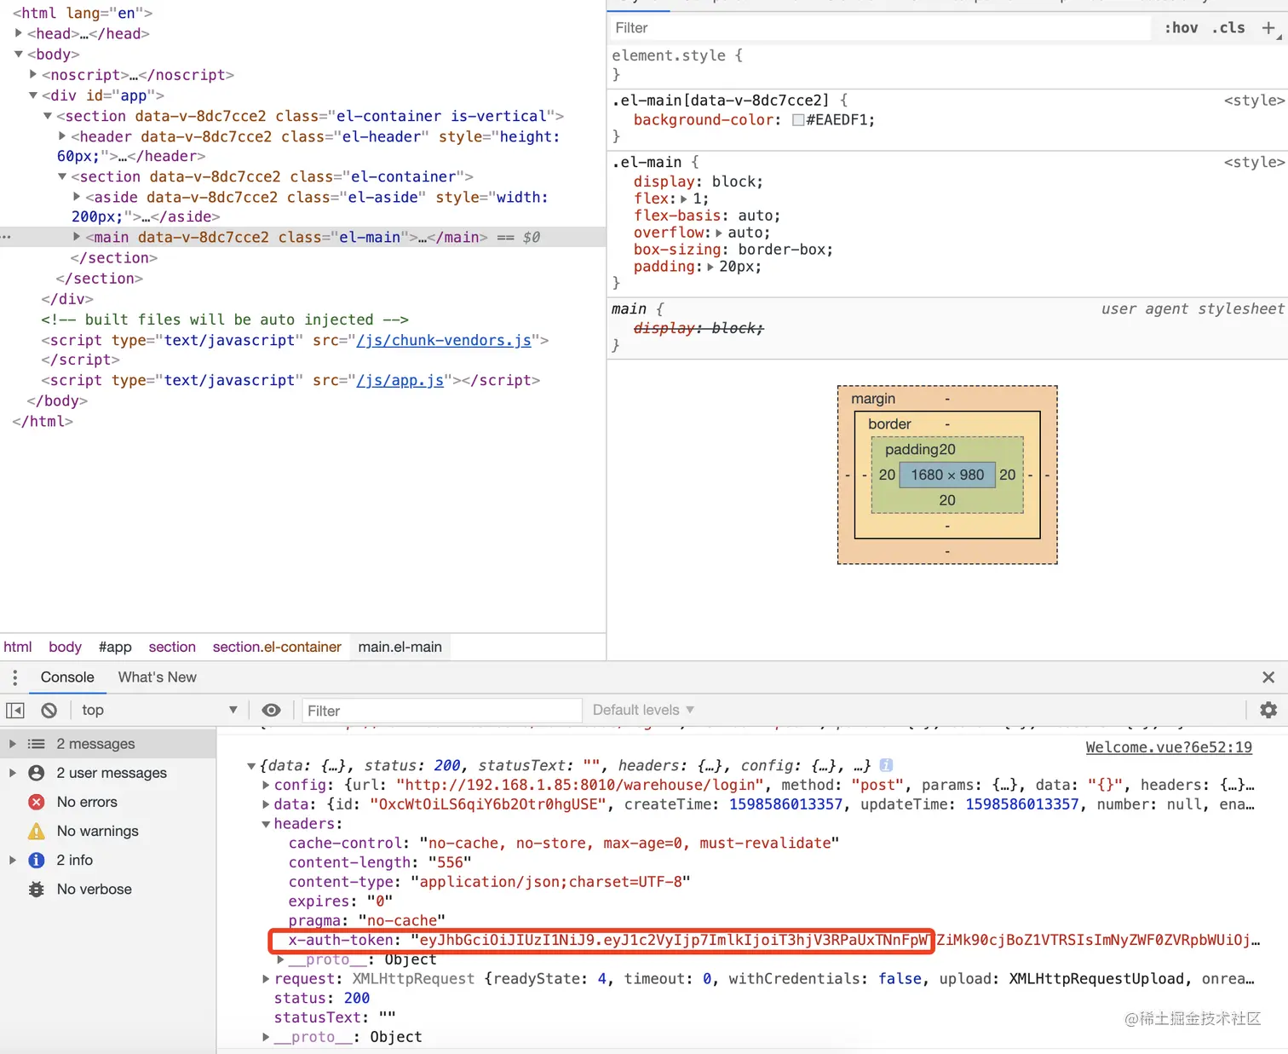This screenshot has height=1054, width=1288.
Task: Click the content-length "556" header value
Action: [x=450, y=862]
